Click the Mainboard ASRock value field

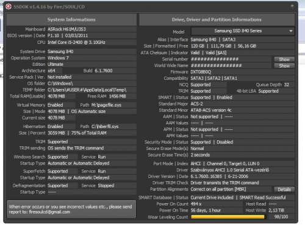pyautogui.click(x=91, y=29)
